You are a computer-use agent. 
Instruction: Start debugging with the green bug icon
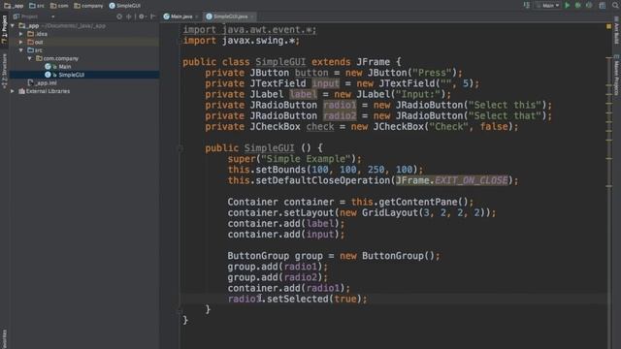[x=578, y=5]
